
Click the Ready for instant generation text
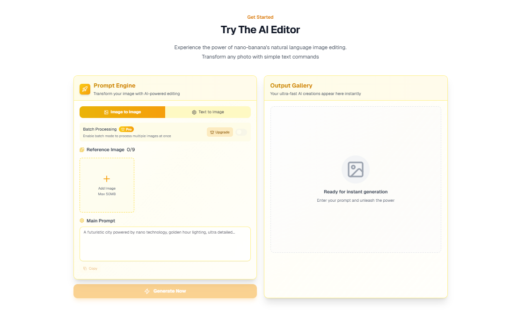click(x=356, y=192)
